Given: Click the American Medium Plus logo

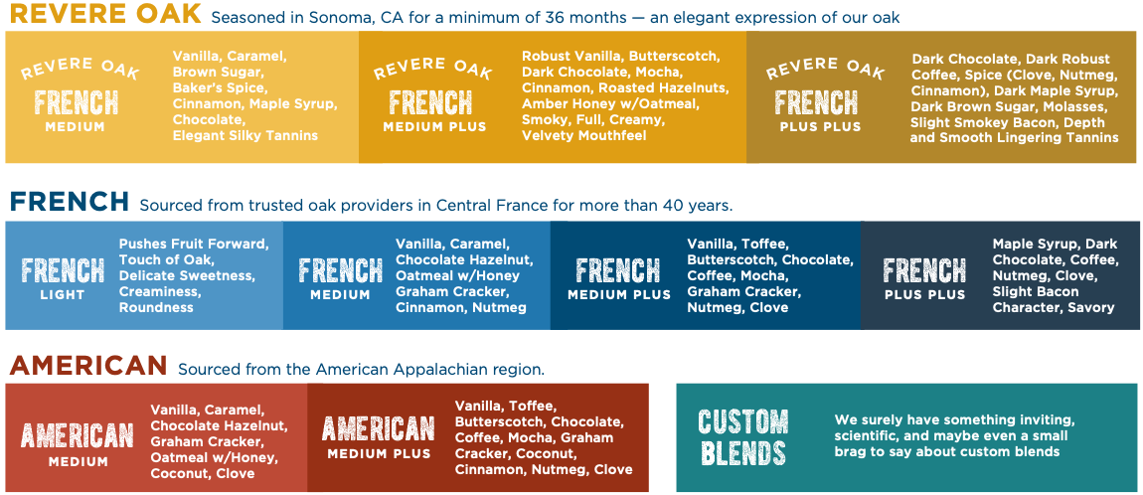Looking at the screenshot, I should click(379, 435).
